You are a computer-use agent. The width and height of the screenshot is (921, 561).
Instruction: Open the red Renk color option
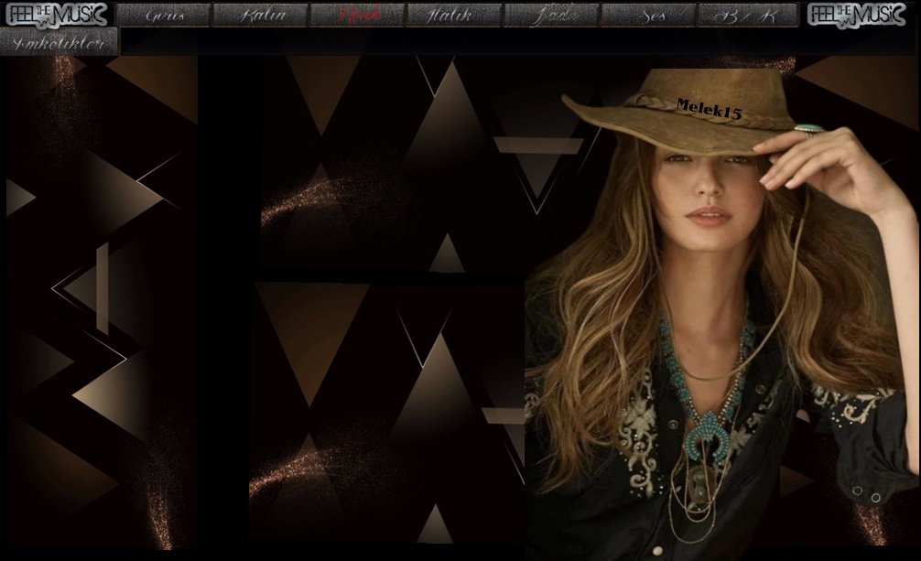click(357, 15)
